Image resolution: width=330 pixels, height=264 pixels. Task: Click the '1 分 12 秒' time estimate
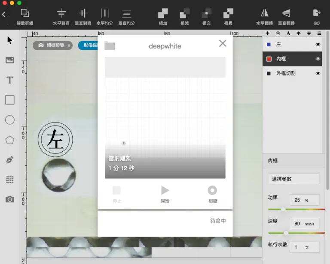[122, 168]
